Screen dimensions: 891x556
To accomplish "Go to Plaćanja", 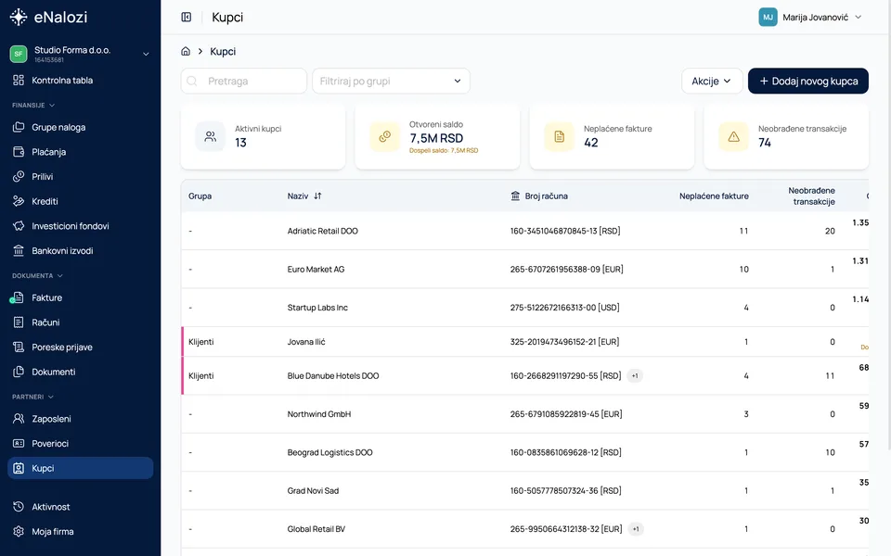I will pyautogui.click(x=80, y=151).
